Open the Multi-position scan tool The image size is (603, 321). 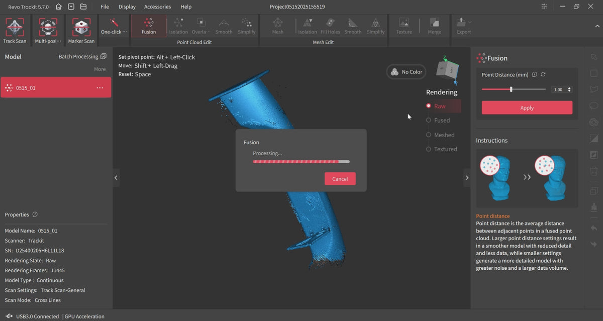click(48, 28)
